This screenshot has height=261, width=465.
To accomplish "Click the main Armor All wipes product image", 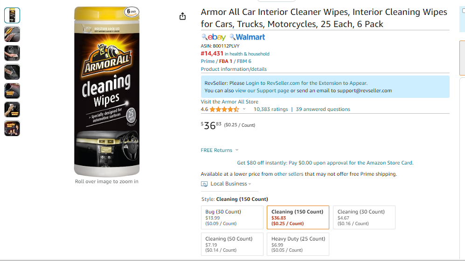I will point(107,91).
